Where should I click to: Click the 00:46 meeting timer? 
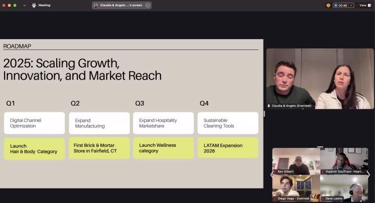[343, 5]
